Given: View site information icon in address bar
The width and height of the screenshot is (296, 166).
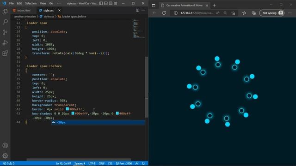Looking at the screenshot, I should pos(176,13).
